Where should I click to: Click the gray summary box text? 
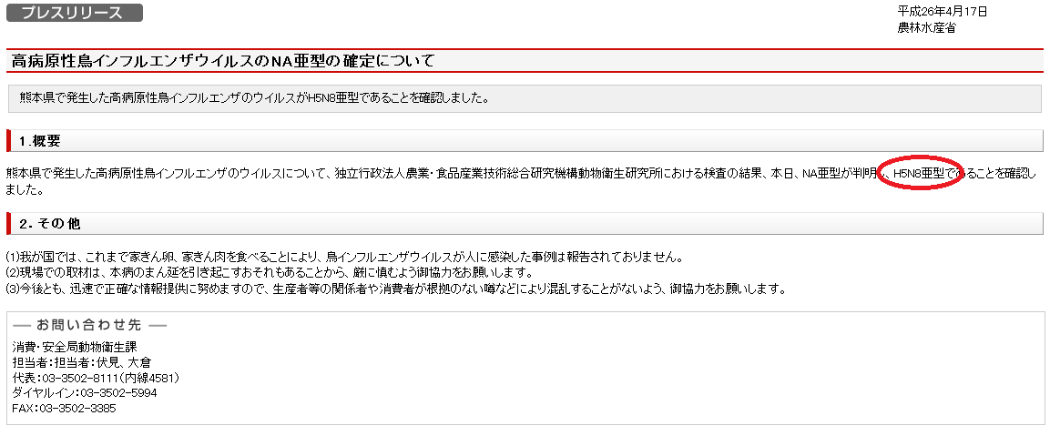254,96
